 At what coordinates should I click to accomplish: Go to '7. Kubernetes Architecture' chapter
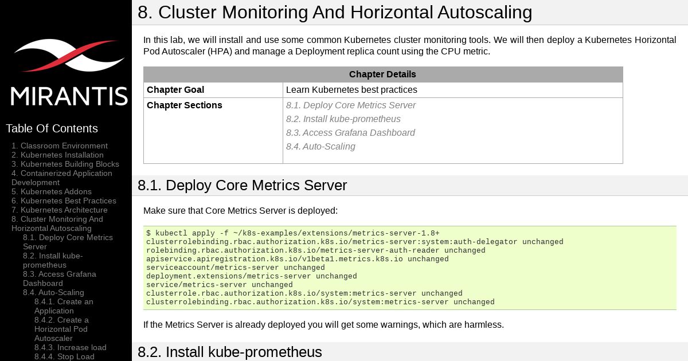coord(60,210)
